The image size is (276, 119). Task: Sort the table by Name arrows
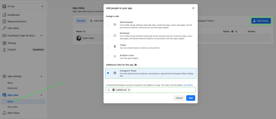84,31
